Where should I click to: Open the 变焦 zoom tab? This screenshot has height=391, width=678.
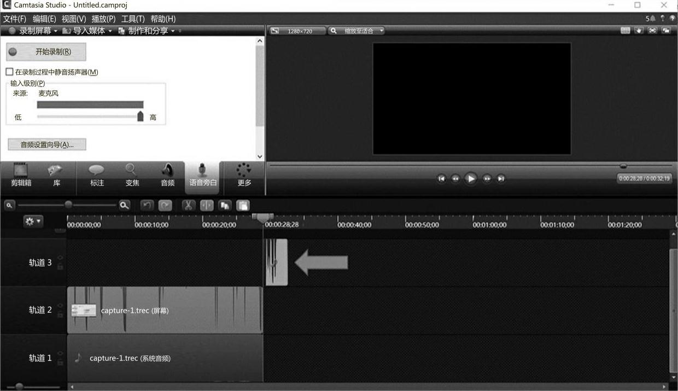132,176
